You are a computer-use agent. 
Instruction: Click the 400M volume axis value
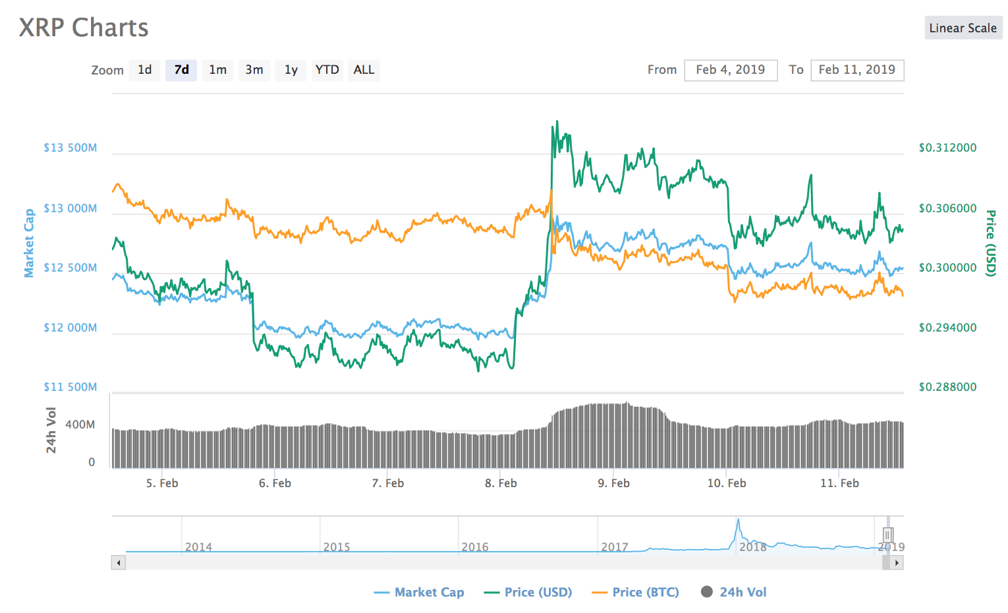pos(80,424)
